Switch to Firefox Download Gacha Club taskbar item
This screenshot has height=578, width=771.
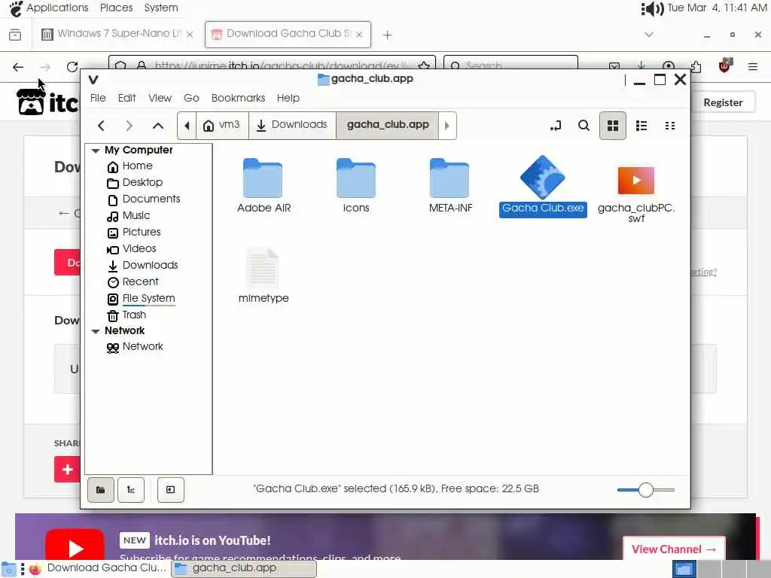click(97, 568)
